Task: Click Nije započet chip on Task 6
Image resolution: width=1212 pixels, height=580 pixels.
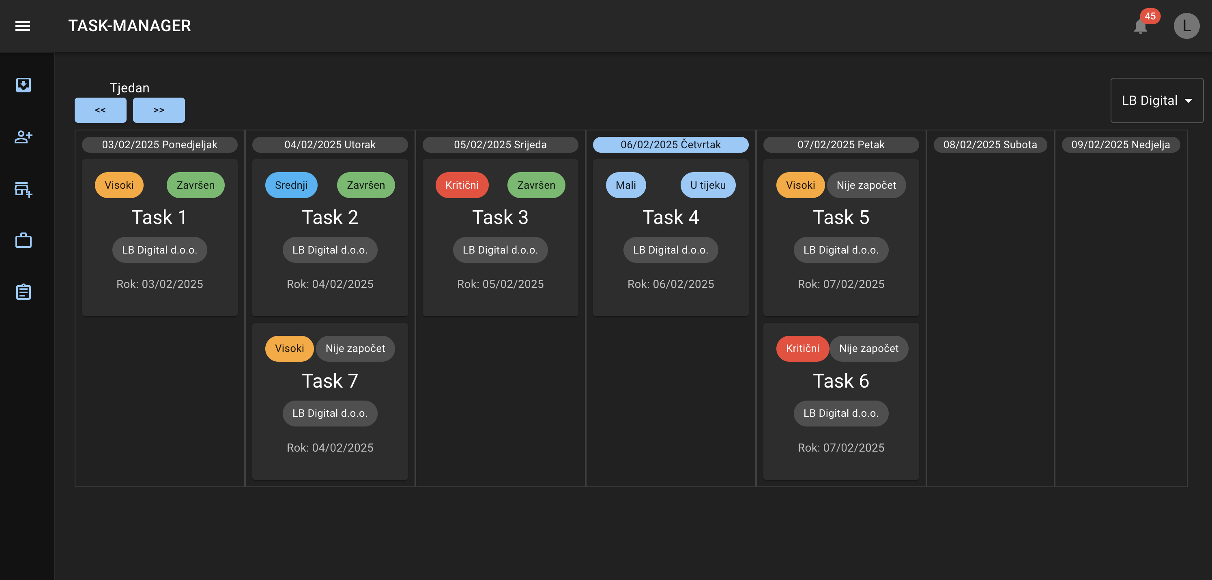Action: [868, 348]
